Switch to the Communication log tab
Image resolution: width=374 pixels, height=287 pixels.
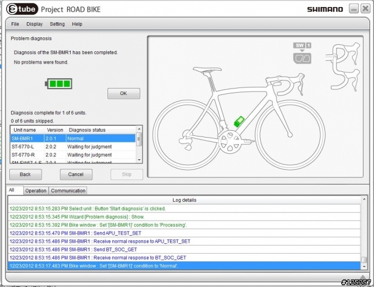click(x=68, y=191)
